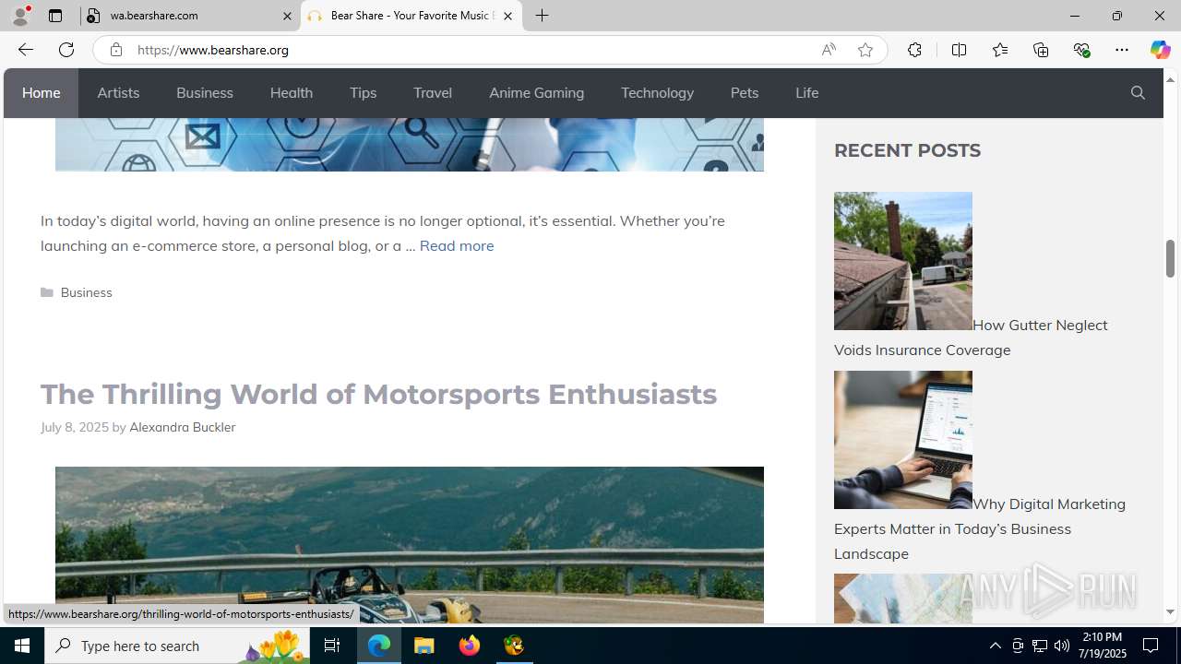
Task: Click the taskbar search box
Action: tap(177, 646)
